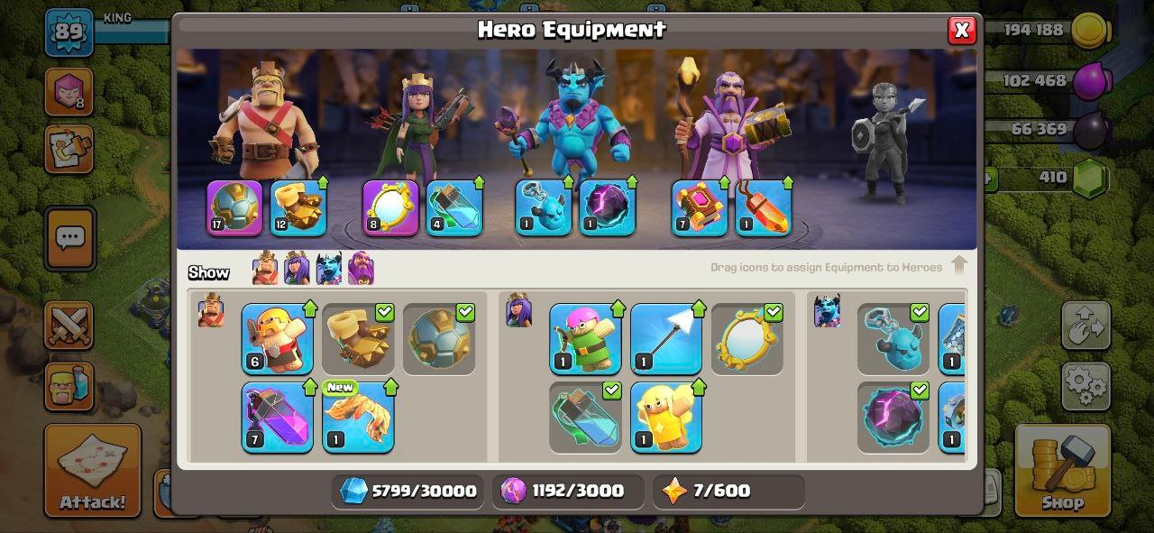Toggle Grand Warden filter in Show row
The image size is (1154, 533).
point(361,268)
